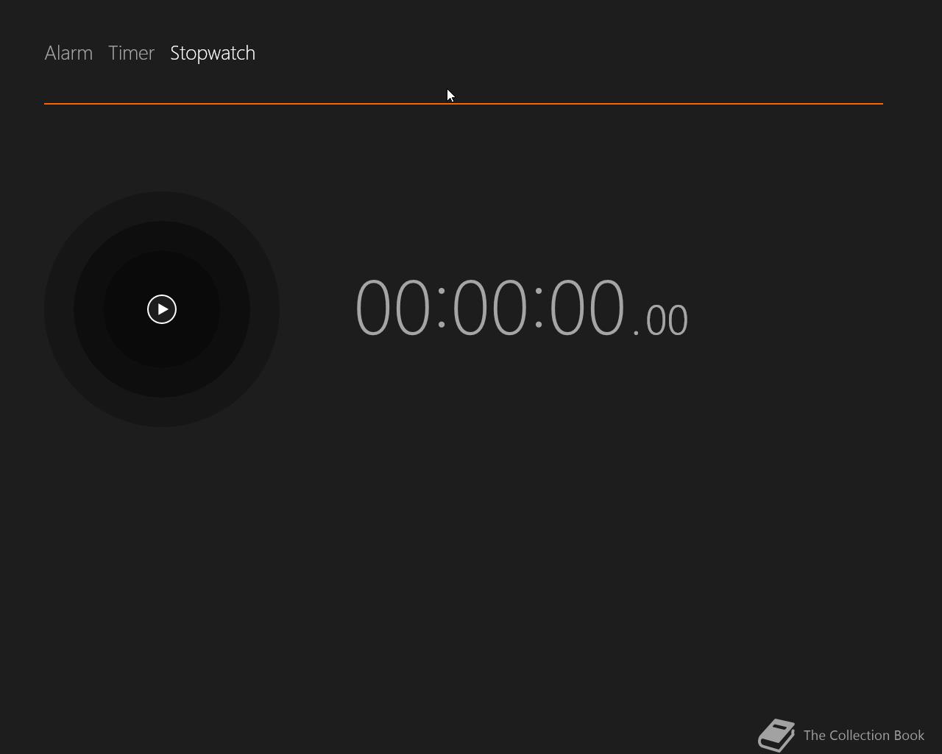Click the colon between minutes and seconds
This screenshot has width=942, height=754.
coord(539,309)
